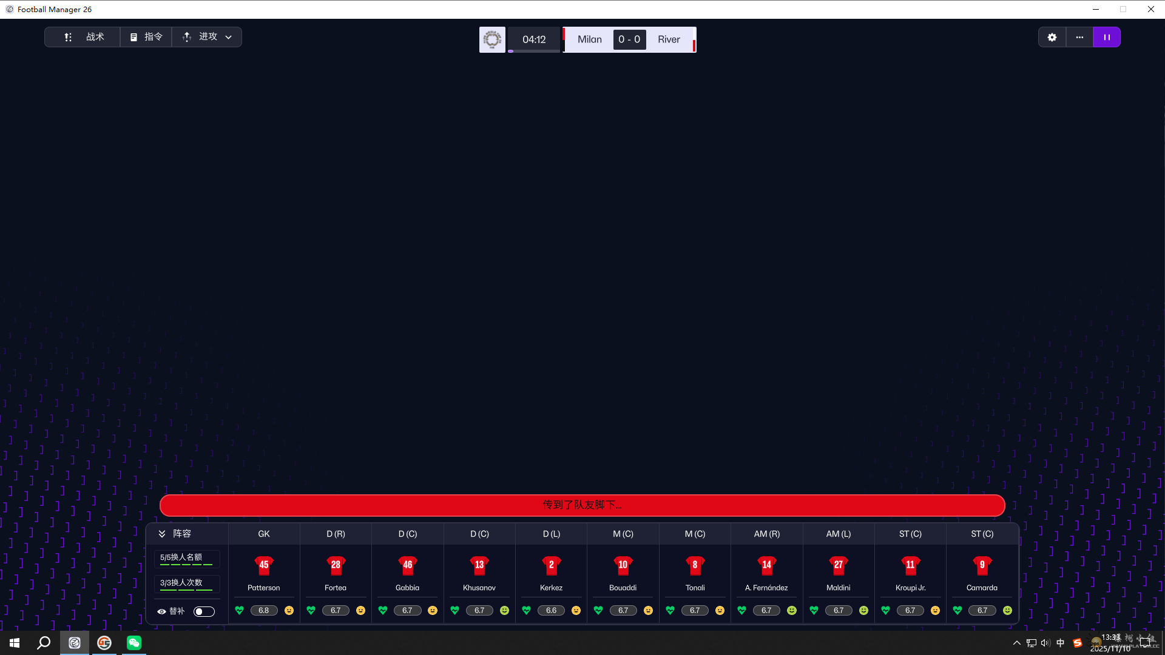Show hidden system tray icons arrow
The width and height of the screenshot is (1165, 655).
[1016, 643]
